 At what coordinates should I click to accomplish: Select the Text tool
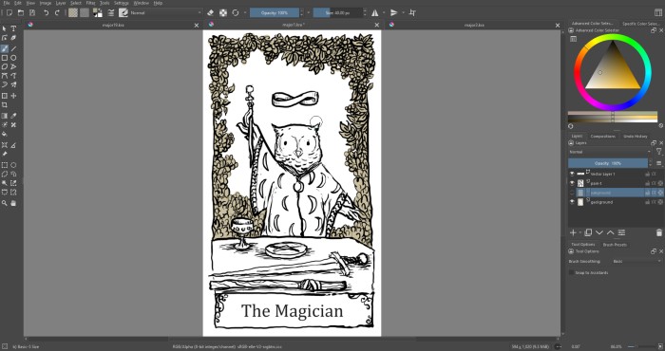13,28
